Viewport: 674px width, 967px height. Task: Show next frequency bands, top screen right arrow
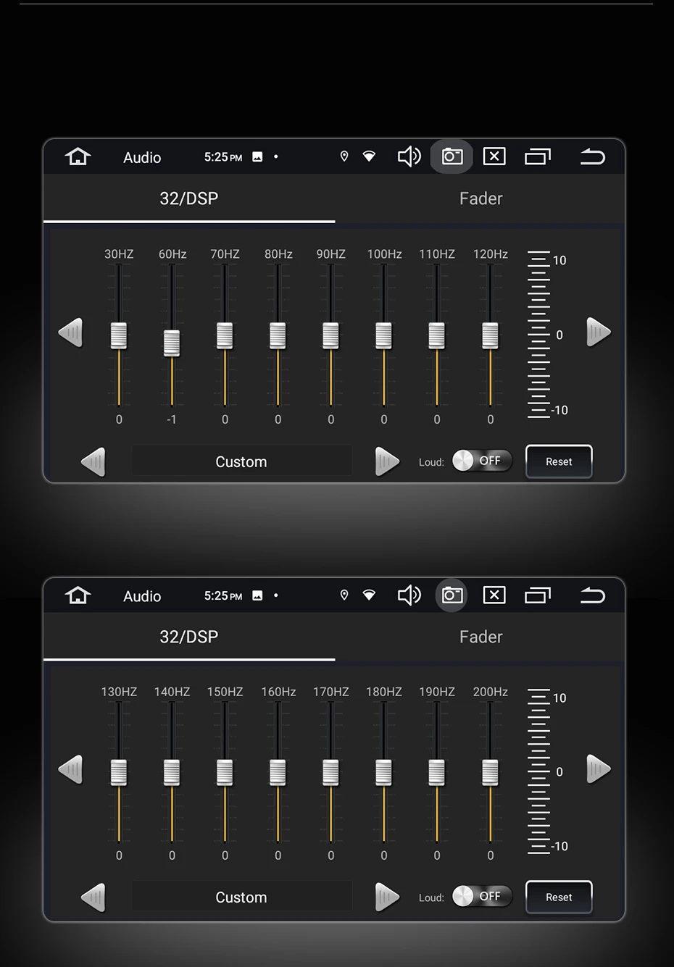click(x=598, y=332)
